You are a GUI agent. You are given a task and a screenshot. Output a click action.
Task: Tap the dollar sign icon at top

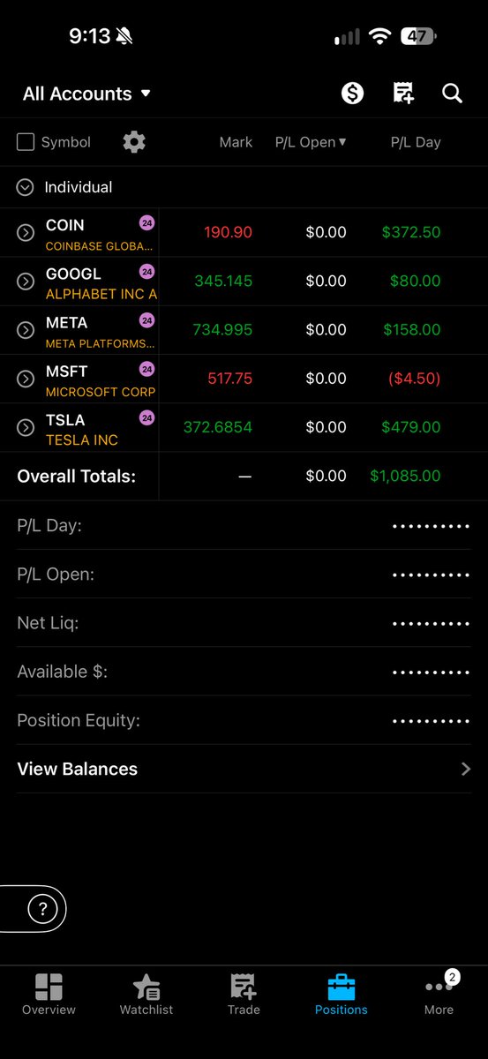pos(352,94)
